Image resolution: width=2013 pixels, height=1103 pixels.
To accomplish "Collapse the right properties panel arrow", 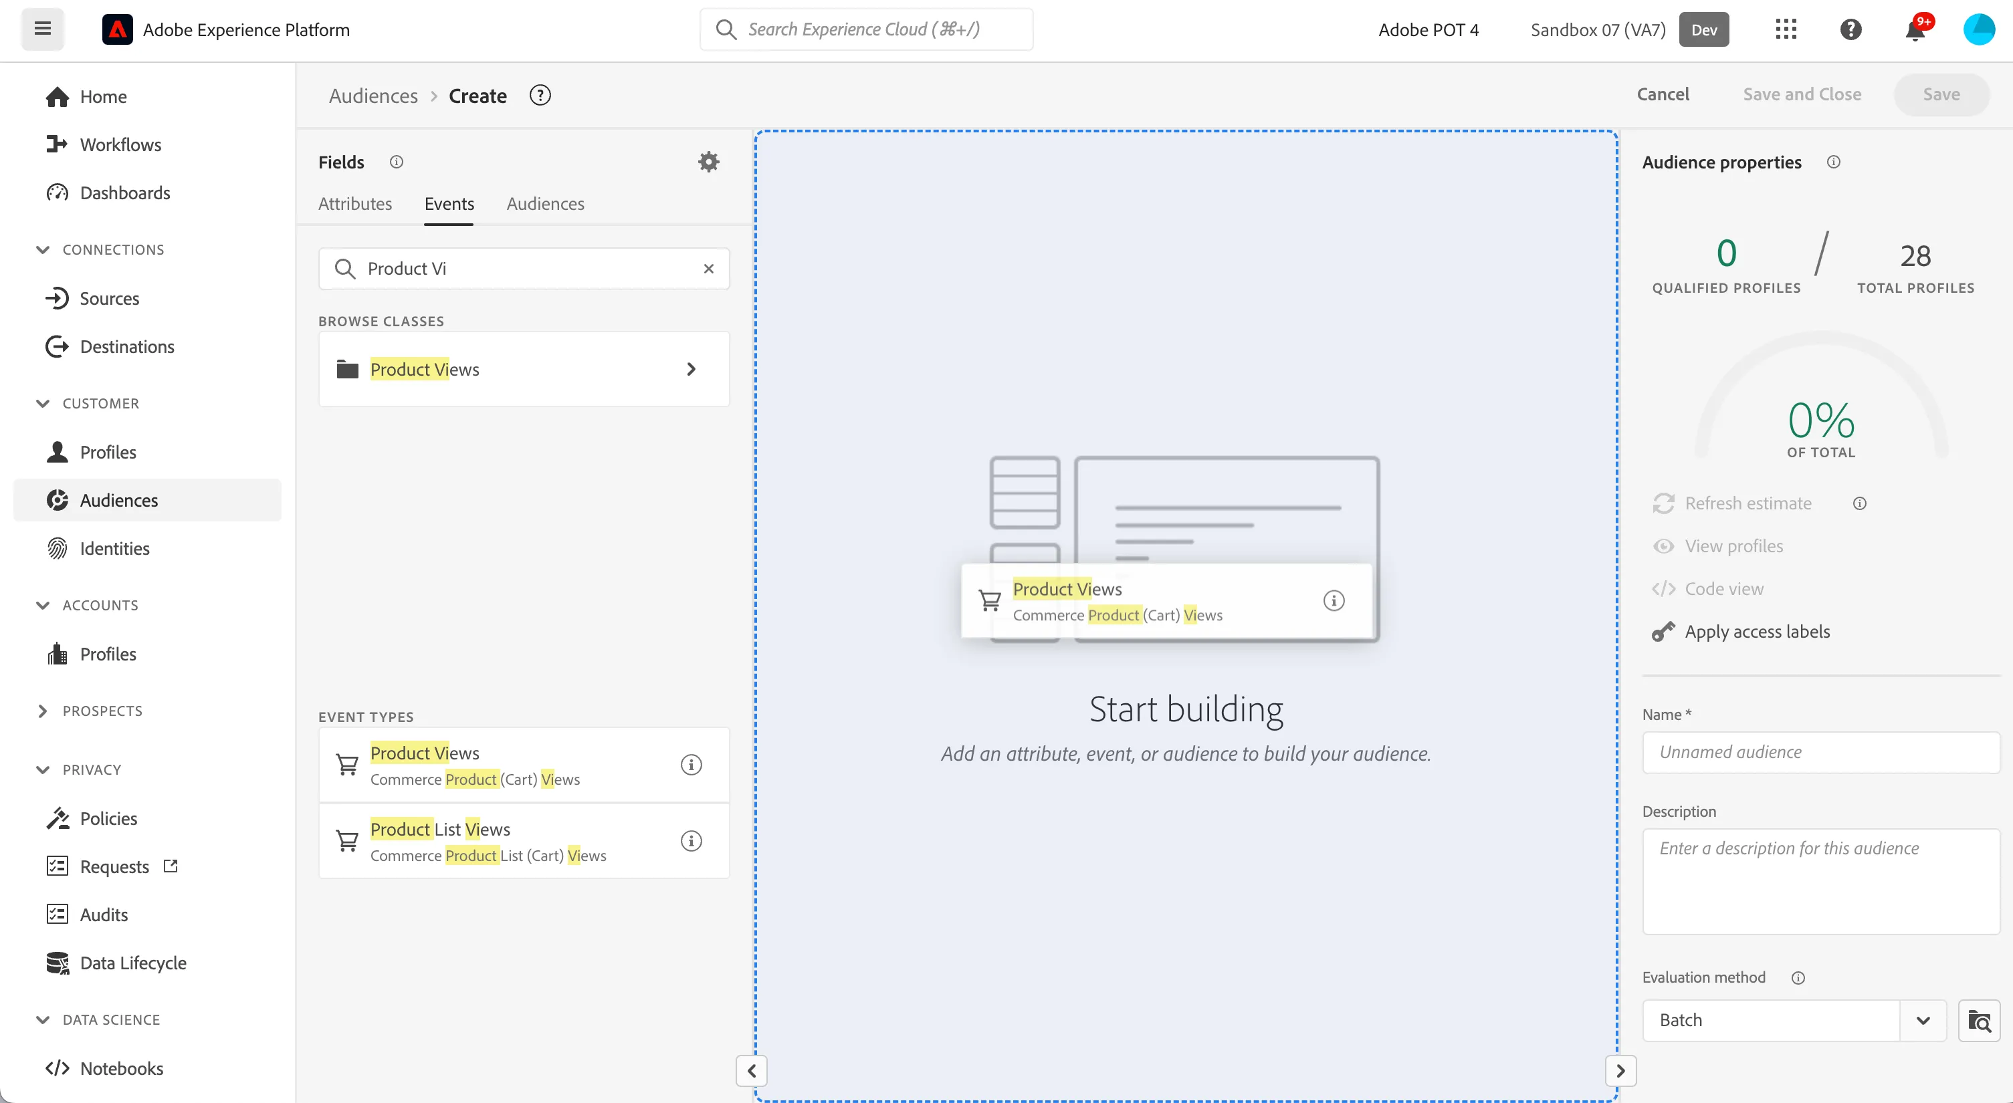I will pyautogui.click(x=1620, y=1070).
